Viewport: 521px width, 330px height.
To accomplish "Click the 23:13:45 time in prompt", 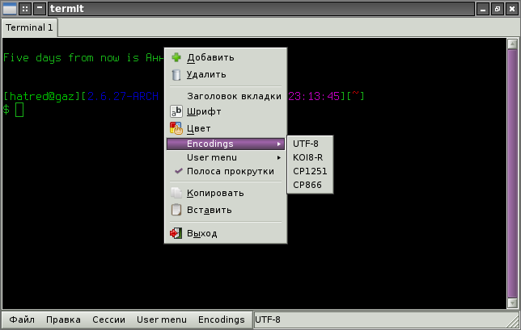I will 314,96.
